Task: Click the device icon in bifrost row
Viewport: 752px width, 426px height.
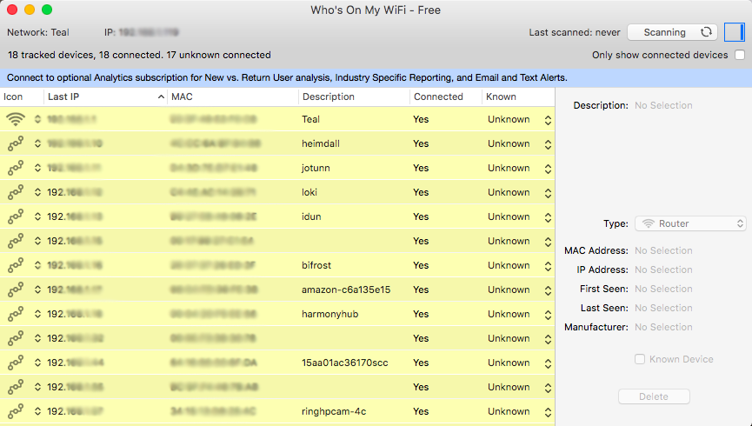Action: click(15, 265)
